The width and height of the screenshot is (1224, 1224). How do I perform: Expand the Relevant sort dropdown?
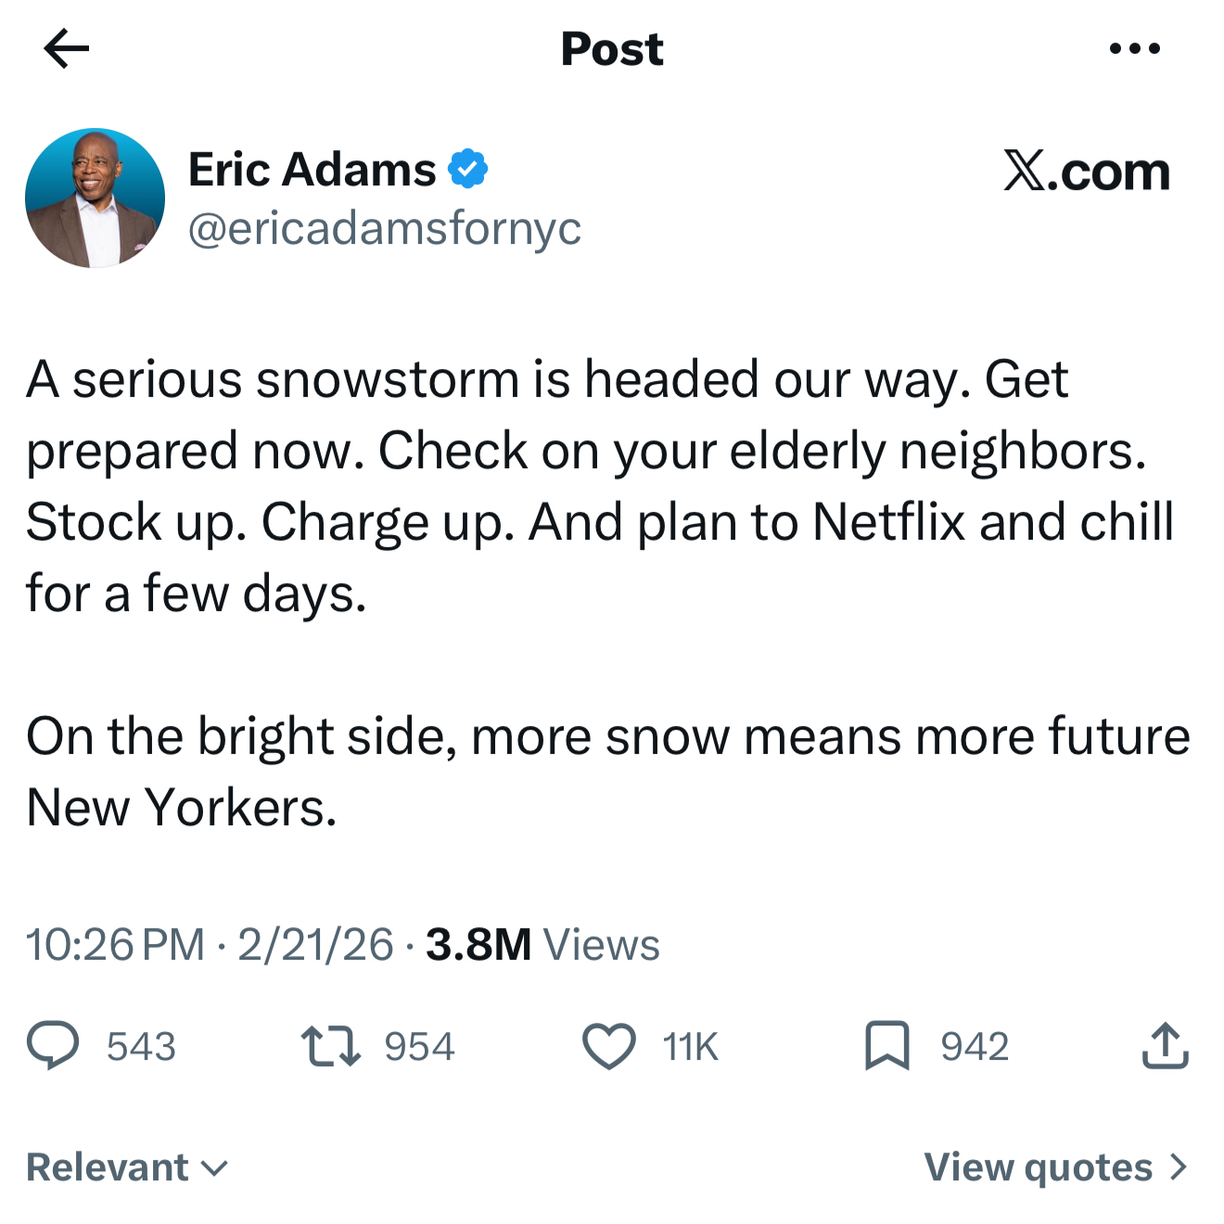[127, 1167]
